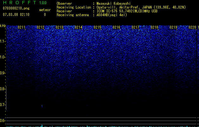199x127 pixels.
Task: Click the 0212 time marker
Action: pos(40,27)
